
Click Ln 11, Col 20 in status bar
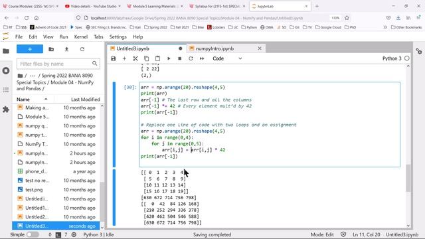[x=366, y=234]
